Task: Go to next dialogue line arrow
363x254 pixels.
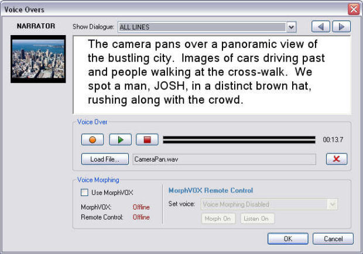Action: point(341,26)
